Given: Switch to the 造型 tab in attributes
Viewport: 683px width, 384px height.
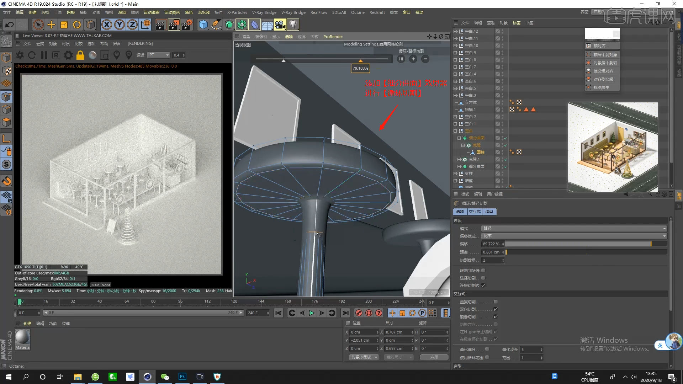Looking at the screenshot, I should click(489, 212).
